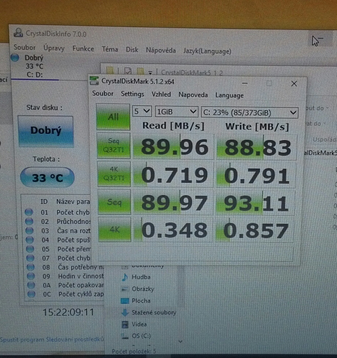337x358 pixels.
Task: Click the Read [MB/s] column header
Action: coord(173,126)
